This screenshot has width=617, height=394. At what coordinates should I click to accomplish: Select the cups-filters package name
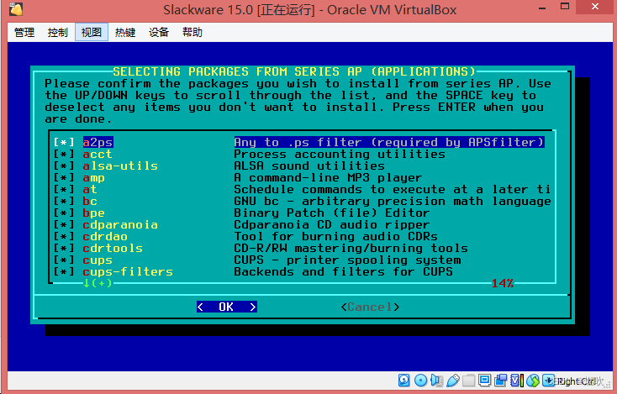tap(128, 271)
